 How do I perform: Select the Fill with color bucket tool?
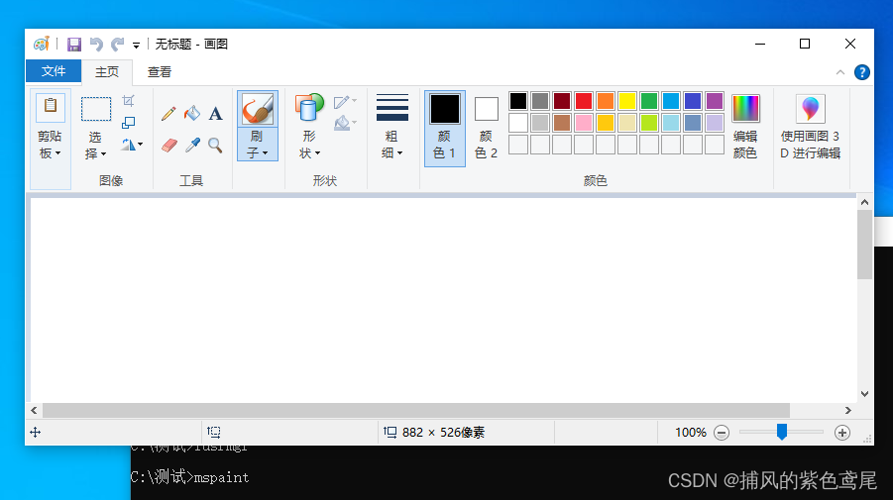pos(192,113)
